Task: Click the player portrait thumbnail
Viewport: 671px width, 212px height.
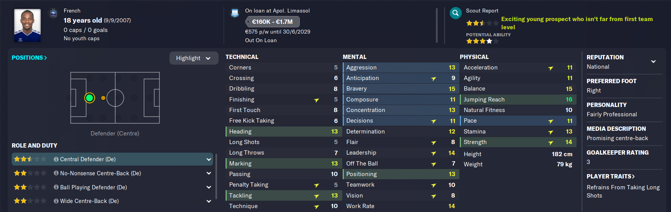Action: (27, 25)
